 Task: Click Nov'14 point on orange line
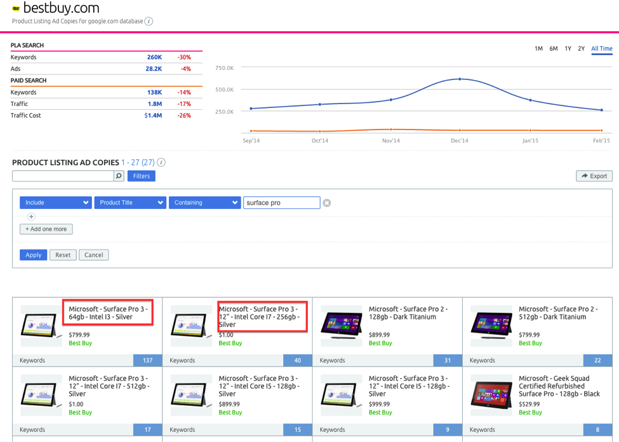coord(391,129)
